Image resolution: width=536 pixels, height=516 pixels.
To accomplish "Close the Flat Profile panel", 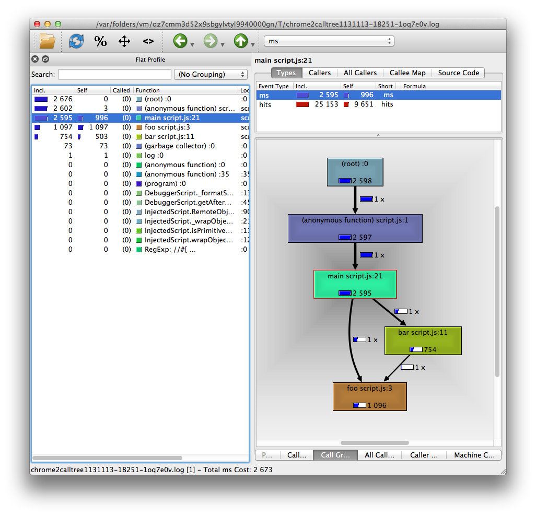I will (35, 59).
